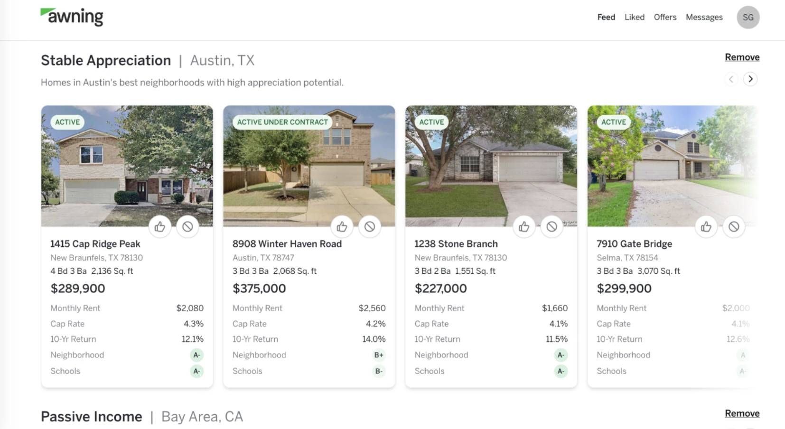
Task: Like the 7910 Gate Bridge listing
Action: tap(706, 227)
